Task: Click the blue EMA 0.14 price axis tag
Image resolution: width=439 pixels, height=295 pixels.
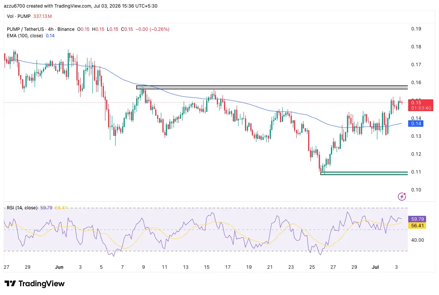Action: coord(416,124)
